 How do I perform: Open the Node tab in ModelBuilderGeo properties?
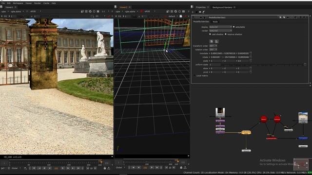click(215, 21)
